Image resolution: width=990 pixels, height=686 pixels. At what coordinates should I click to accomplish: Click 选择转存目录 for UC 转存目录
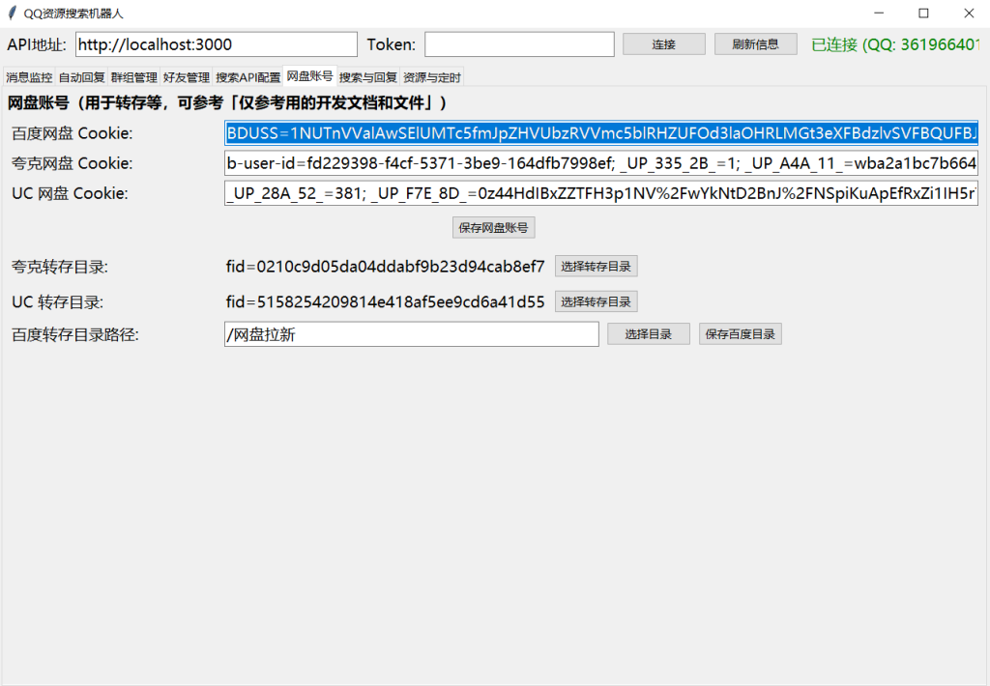click(x=596, y=302)
